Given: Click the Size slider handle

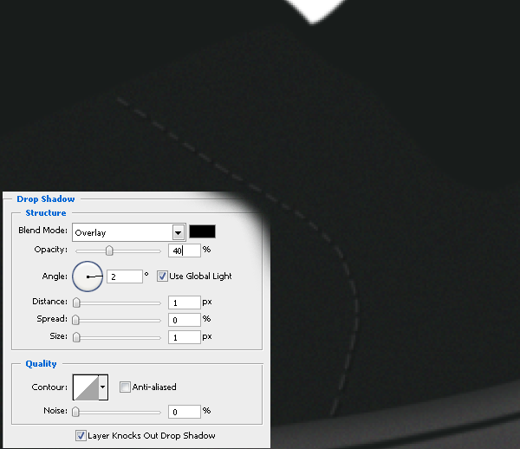Looking at the screenshot, I should (76, 337).
